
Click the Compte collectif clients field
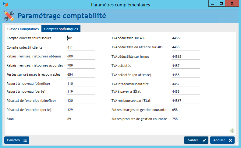tap(81, 47)
